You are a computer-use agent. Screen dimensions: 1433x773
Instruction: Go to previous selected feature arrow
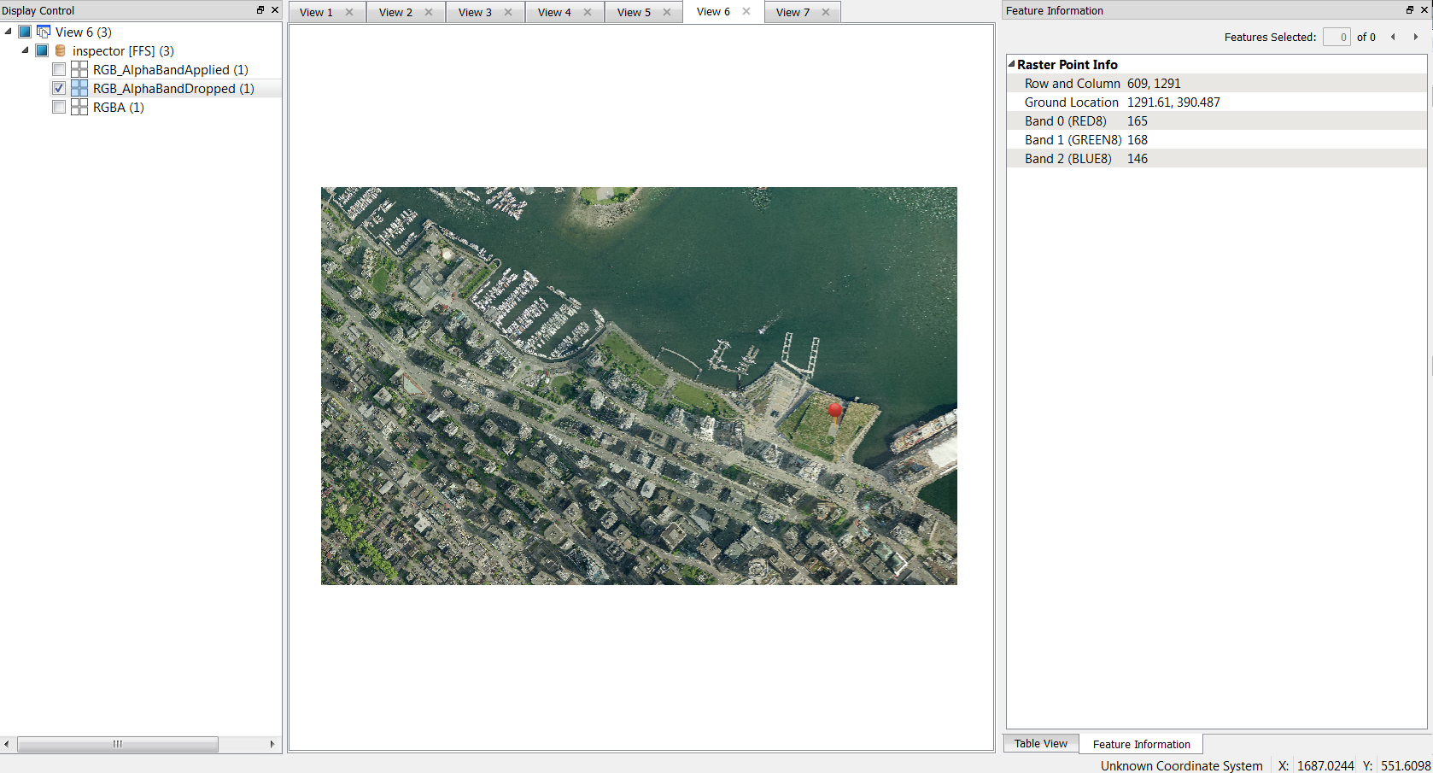(1393, 37)
